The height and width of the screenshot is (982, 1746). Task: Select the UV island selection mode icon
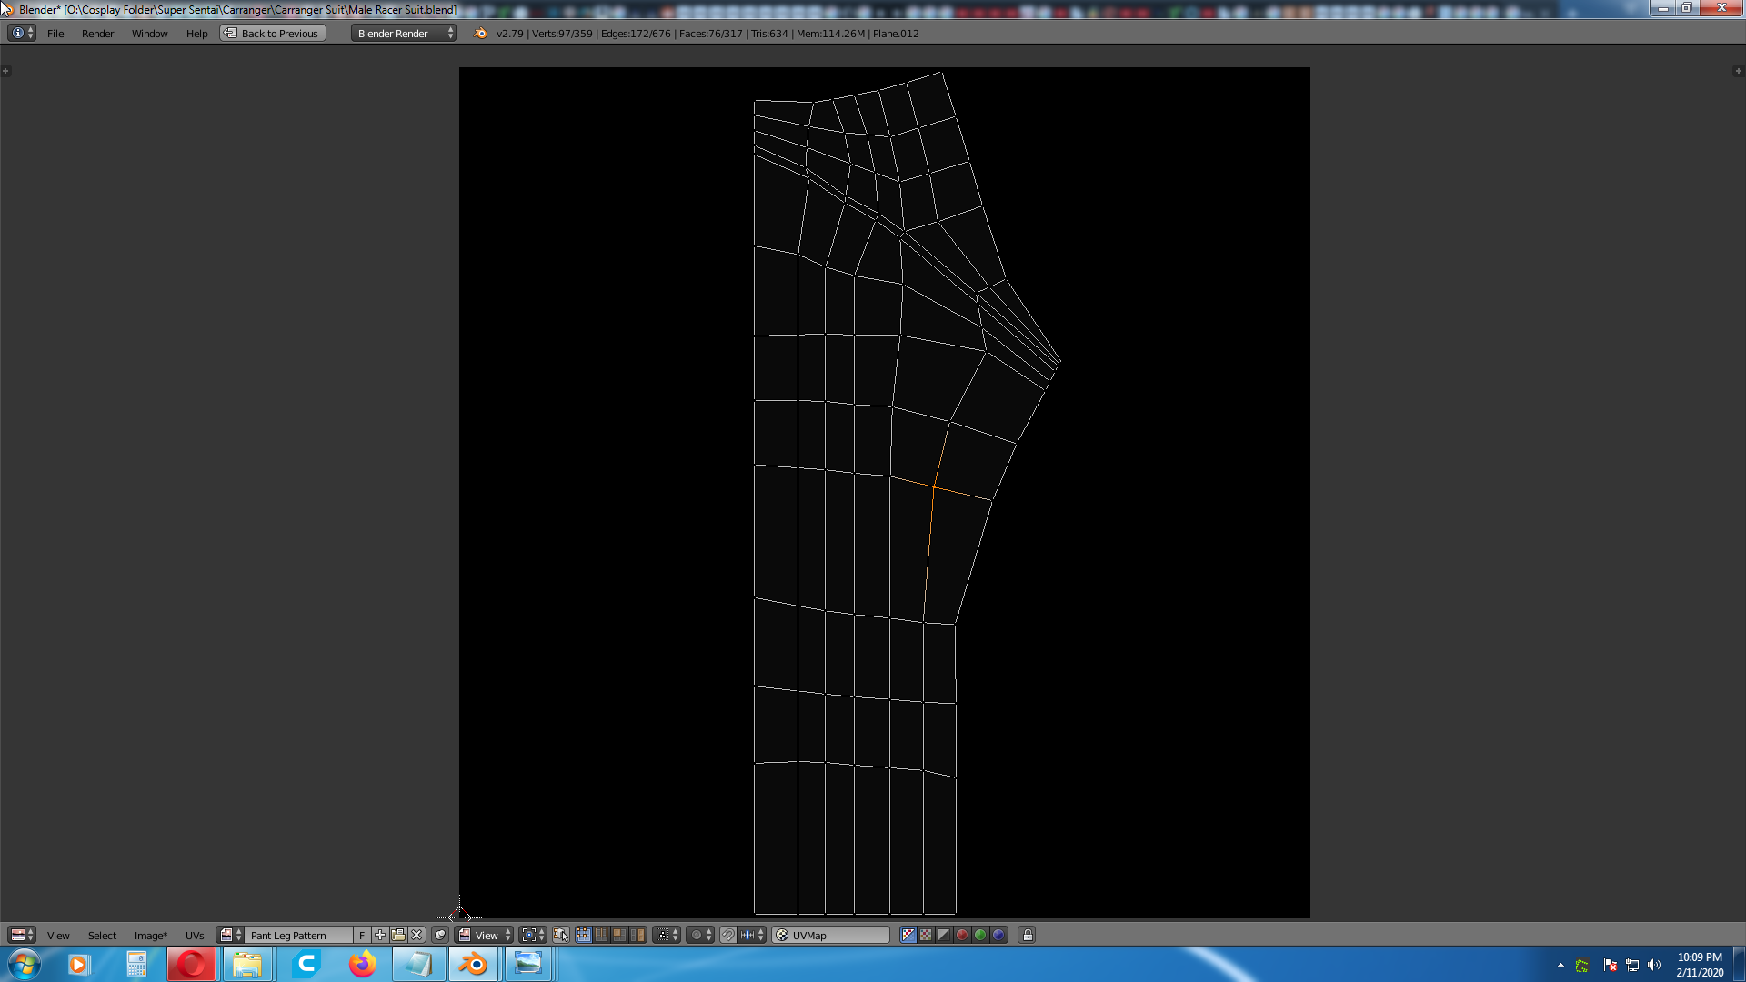(x=637, y=935)
